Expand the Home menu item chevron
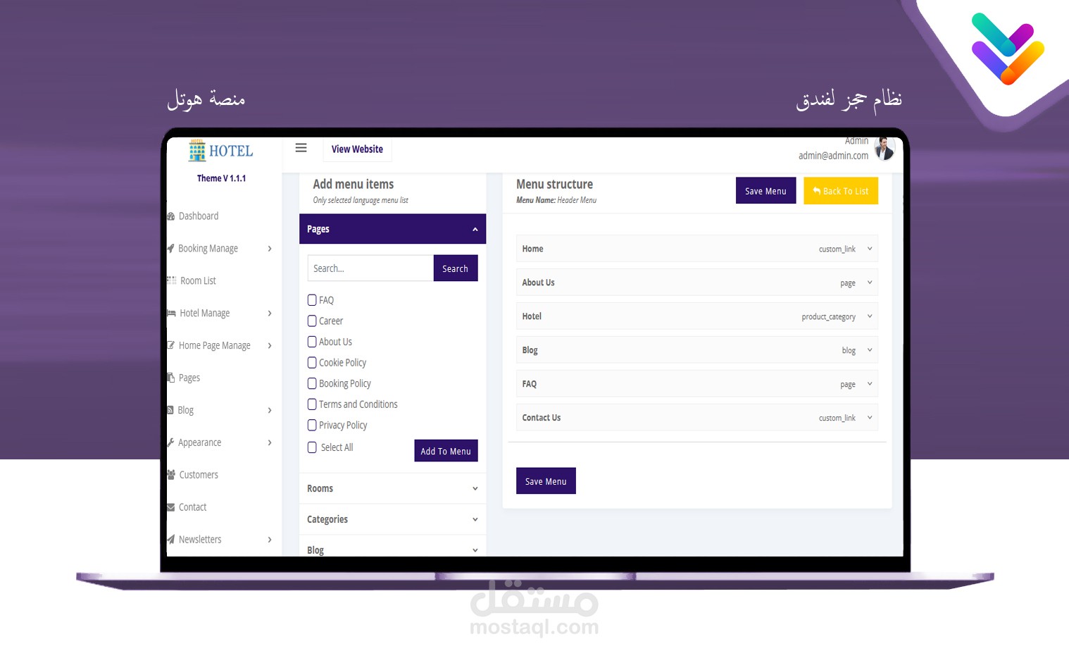The width and height of the screenshot is (1069, 651). click(870, 249)
